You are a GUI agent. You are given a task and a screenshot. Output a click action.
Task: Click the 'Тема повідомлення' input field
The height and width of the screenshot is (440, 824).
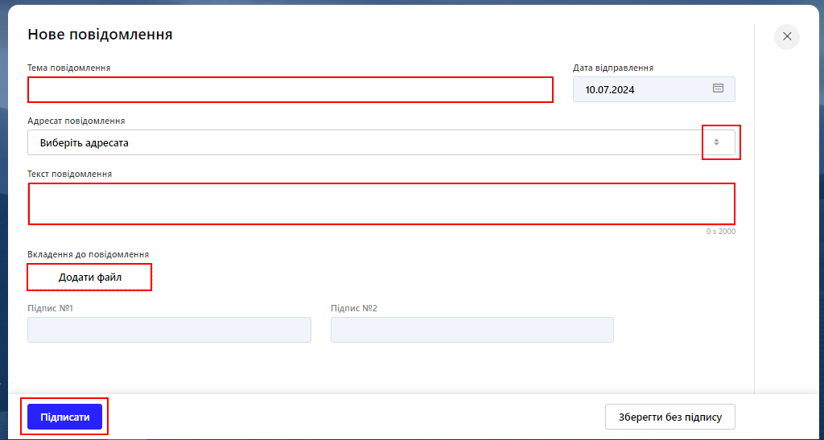click(x=290, y=90)
